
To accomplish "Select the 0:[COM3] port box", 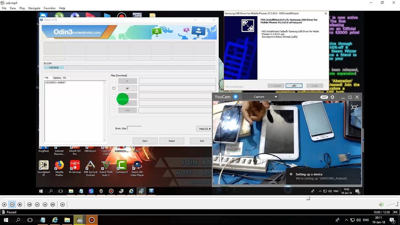I will point(54,67).
